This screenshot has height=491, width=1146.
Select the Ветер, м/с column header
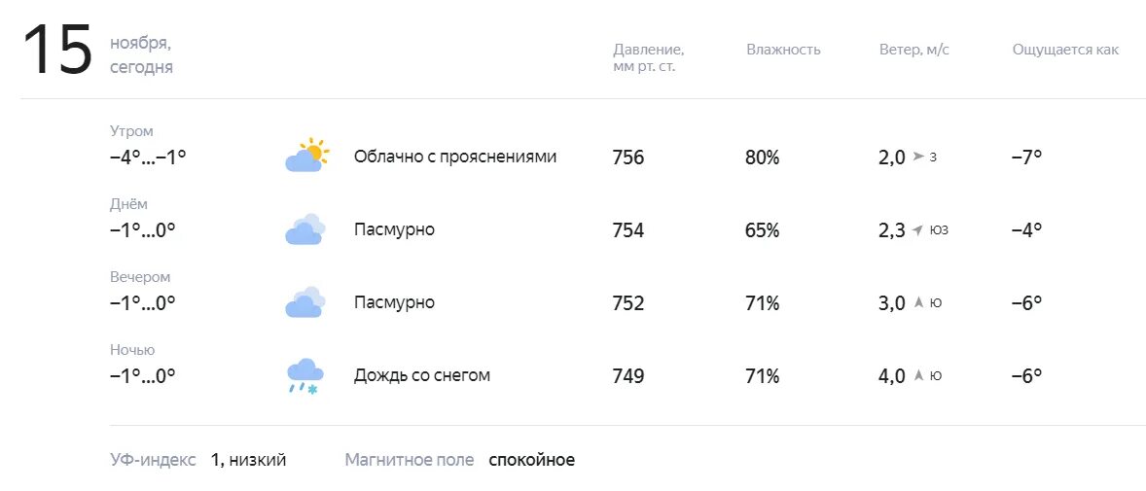click(914, 50)
